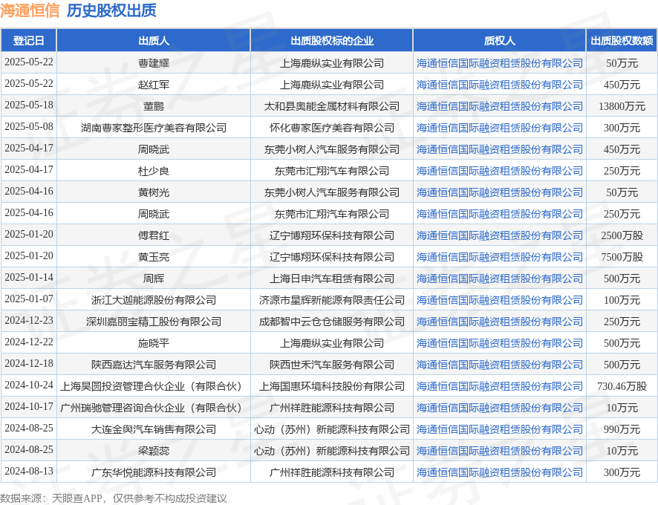Select pledger 陕西嘉达汽车服务有限公司
The height and width of the screenshot is (505, 658).
154,365
